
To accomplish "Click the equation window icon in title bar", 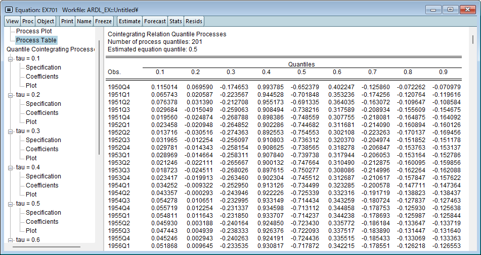I will [9, 10].
